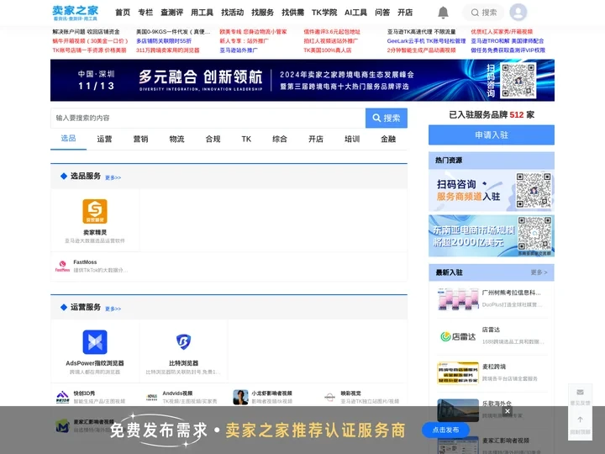Switch to the 金融 tab

[388, 139]
